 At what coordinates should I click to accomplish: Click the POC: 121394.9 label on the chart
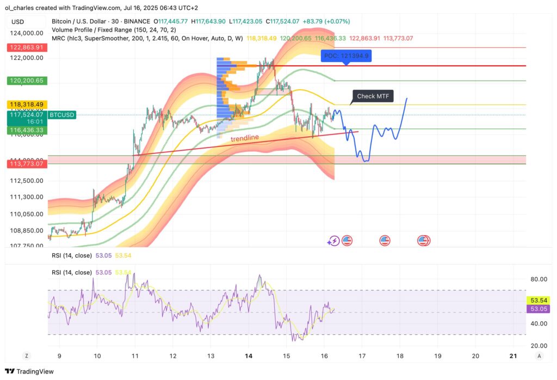point(346,55)
